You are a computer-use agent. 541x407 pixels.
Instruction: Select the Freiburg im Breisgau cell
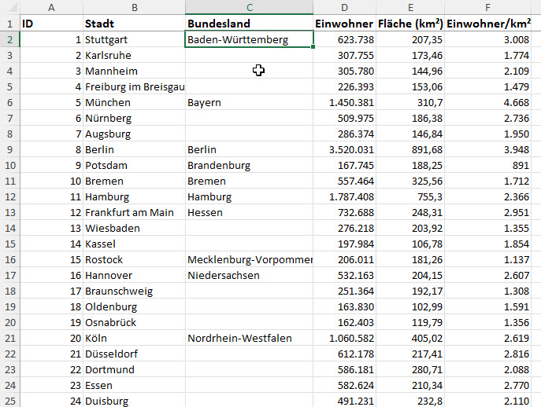[134, 86]
